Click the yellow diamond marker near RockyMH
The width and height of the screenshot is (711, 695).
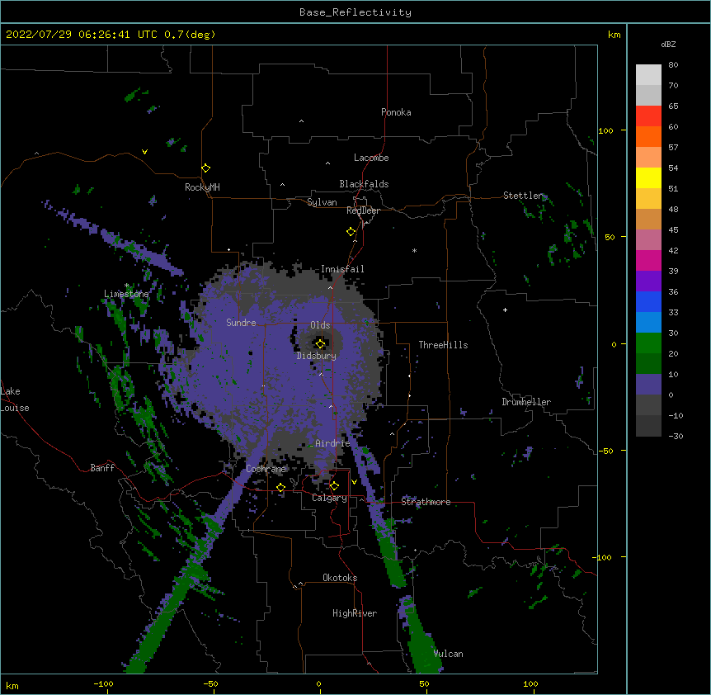206,168
